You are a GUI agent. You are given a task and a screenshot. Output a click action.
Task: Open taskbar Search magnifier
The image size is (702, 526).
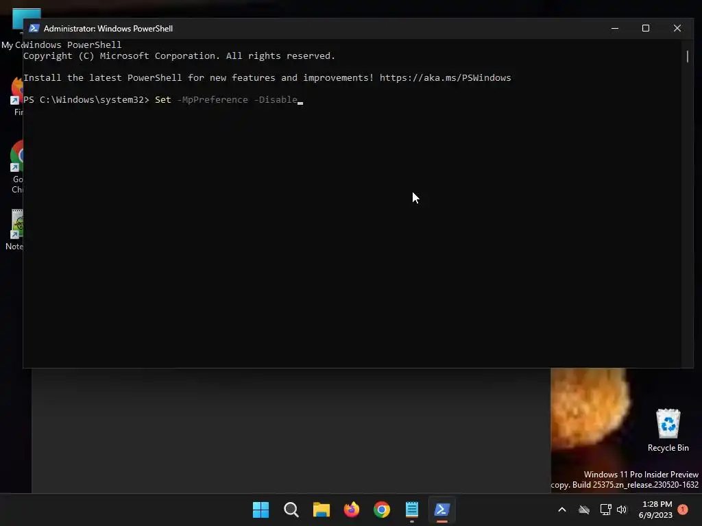click(x=291, y=510)
